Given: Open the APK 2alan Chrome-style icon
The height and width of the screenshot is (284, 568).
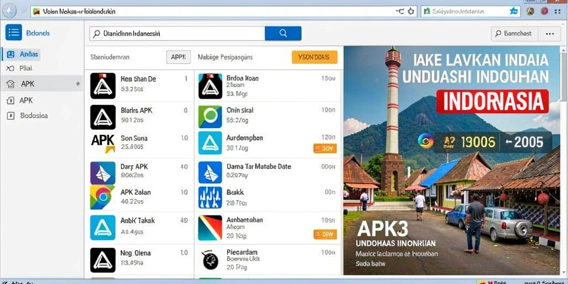Looking at the screenshot, I should (103, 197).
